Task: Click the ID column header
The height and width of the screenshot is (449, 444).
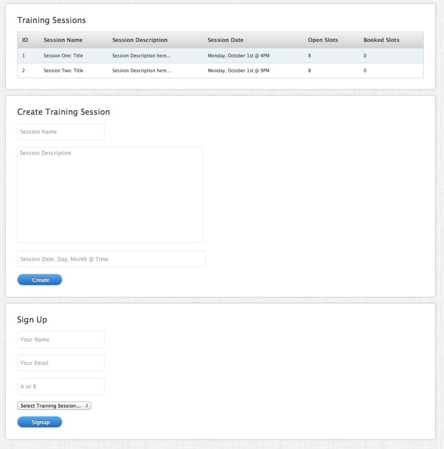Action: coord(25,40)
